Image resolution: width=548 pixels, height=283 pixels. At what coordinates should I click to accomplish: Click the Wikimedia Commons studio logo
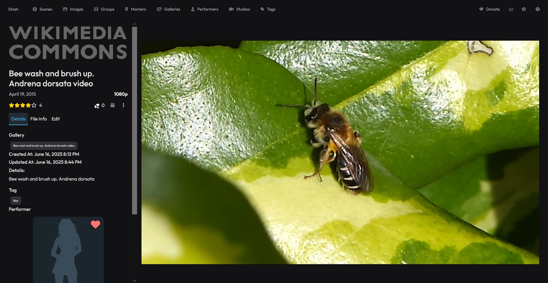point(68,42)
